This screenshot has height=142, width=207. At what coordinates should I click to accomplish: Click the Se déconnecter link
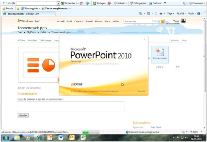[172, 24]
